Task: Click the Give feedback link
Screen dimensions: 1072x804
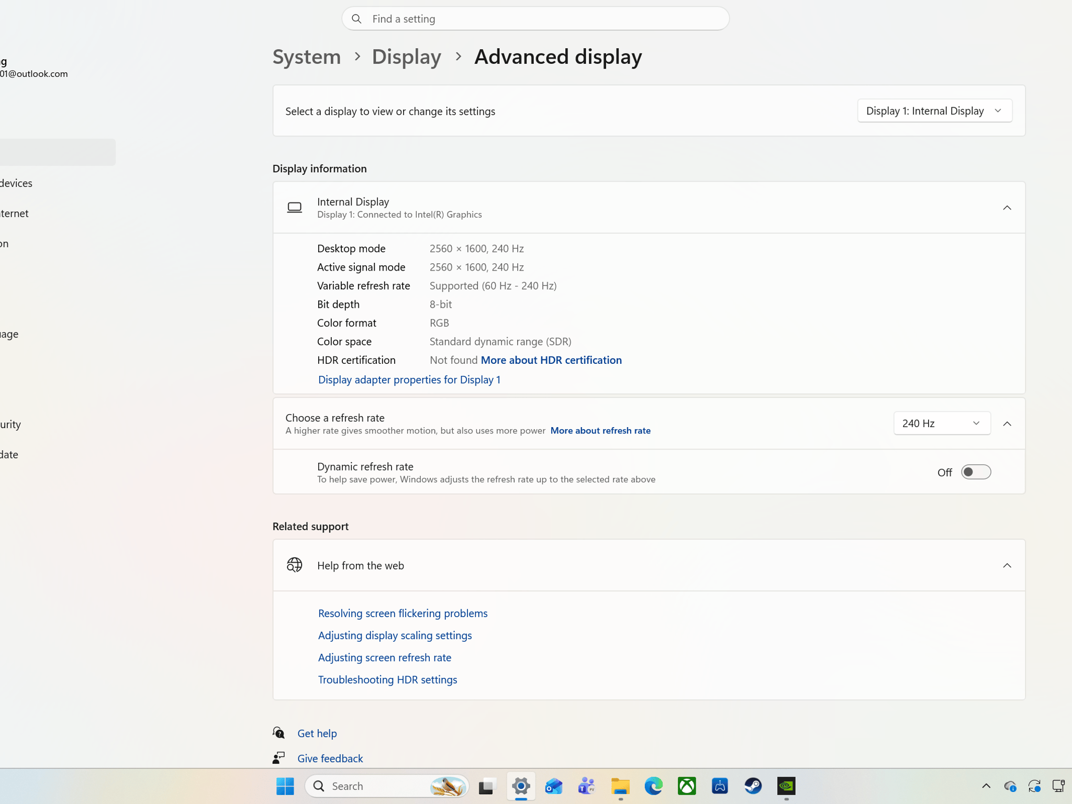Action: (330, 758)
